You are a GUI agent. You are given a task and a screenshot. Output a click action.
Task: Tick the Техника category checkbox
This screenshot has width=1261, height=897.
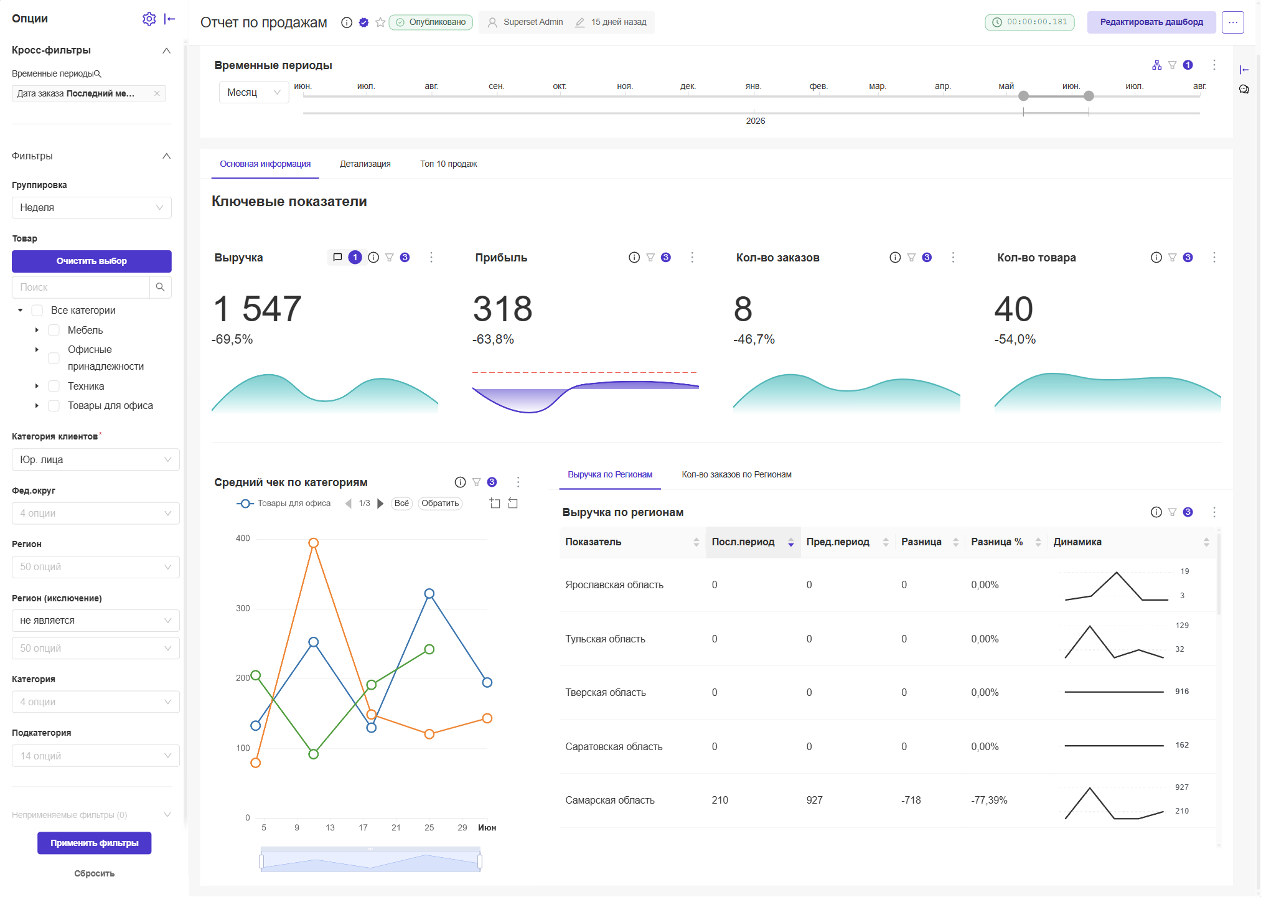point(54,386)
